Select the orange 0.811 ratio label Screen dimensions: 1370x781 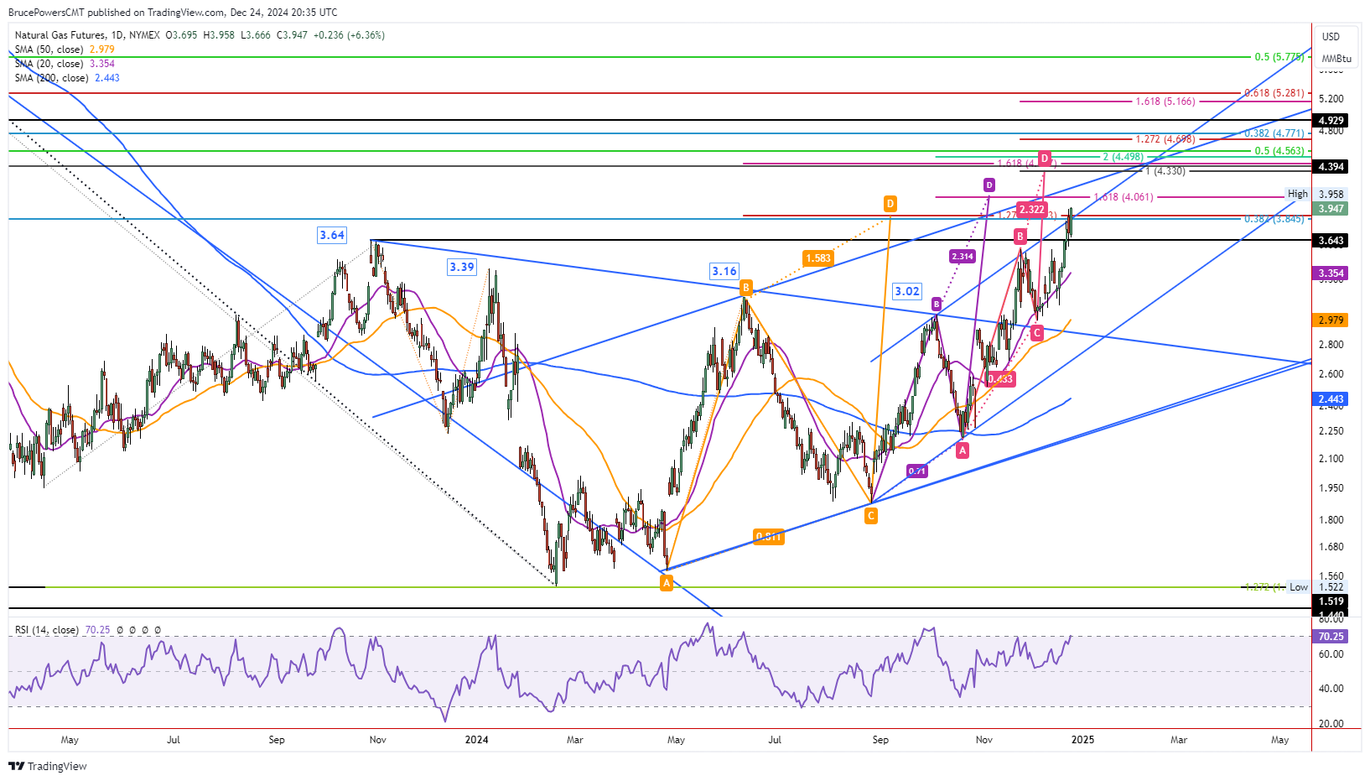pos(769,537)
